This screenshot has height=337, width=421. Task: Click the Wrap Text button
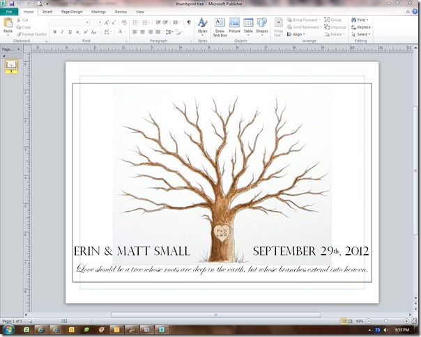pyautogui.click(x=278, y=27)
